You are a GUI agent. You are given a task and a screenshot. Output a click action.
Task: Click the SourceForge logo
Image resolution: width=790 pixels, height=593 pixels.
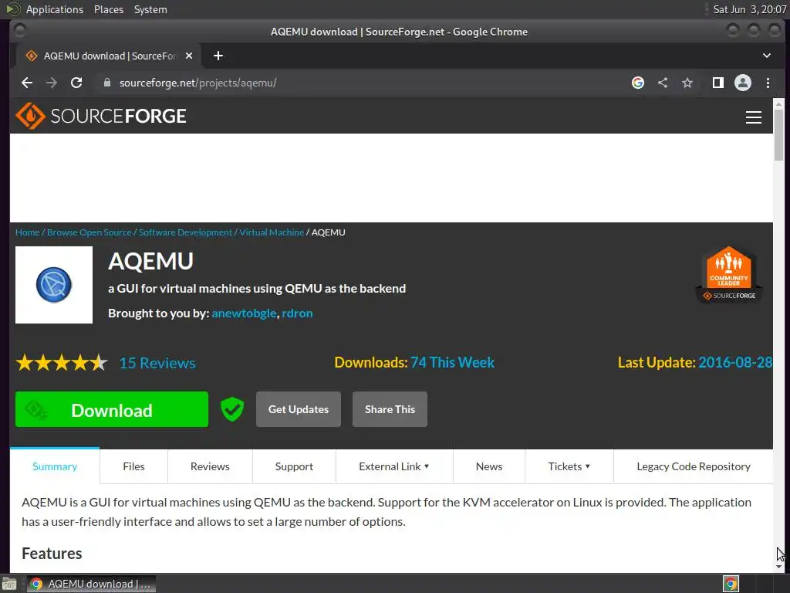pos(101,116)
